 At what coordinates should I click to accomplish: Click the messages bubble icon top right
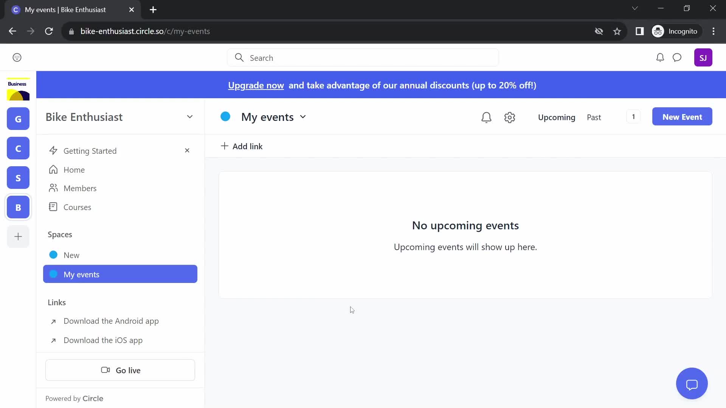pos(677,58)
